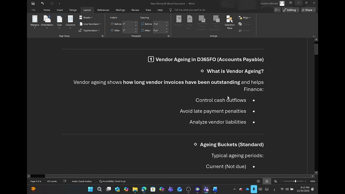Open the Windows Start menu

pos(90,189)
